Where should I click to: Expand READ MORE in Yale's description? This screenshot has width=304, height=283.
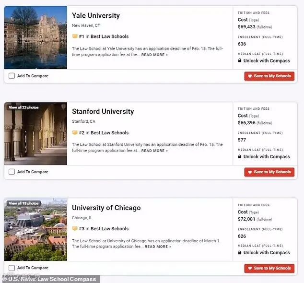[154, 55]
